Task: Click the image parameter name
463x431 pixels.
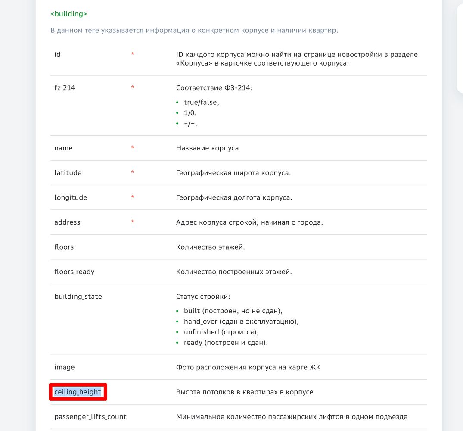Action: (x=64, y=367)
